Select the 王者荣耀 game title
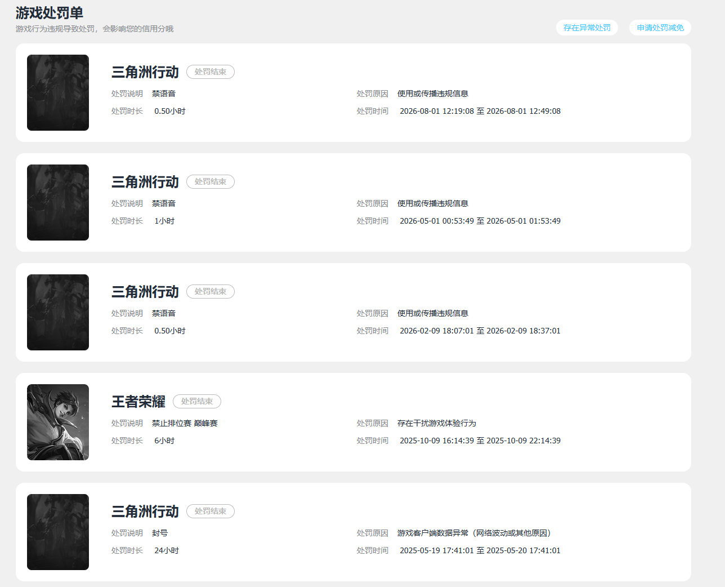725x587 pixels. click(x=138, y=402)
